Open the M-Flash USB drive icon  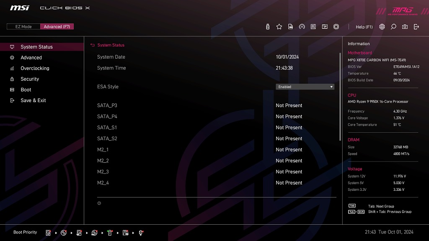pos(268,26)
